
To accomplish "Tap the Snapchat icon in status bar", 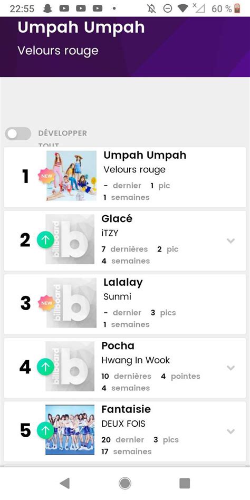I will [46, 8].
